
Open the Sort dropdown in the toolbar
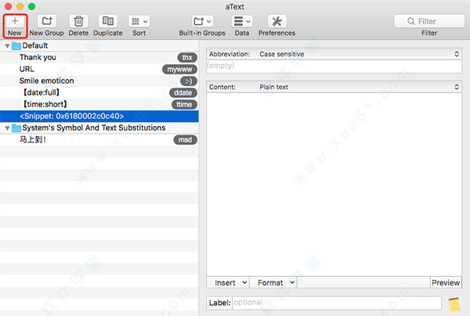pyautogui.click(x=139, y=21)
